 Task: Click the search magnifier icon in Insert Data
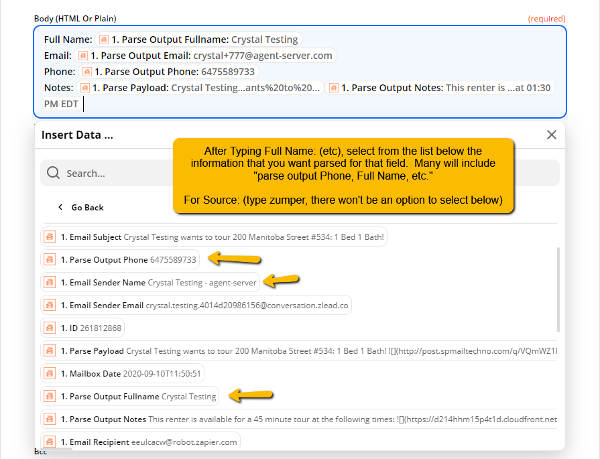point(53,173)
